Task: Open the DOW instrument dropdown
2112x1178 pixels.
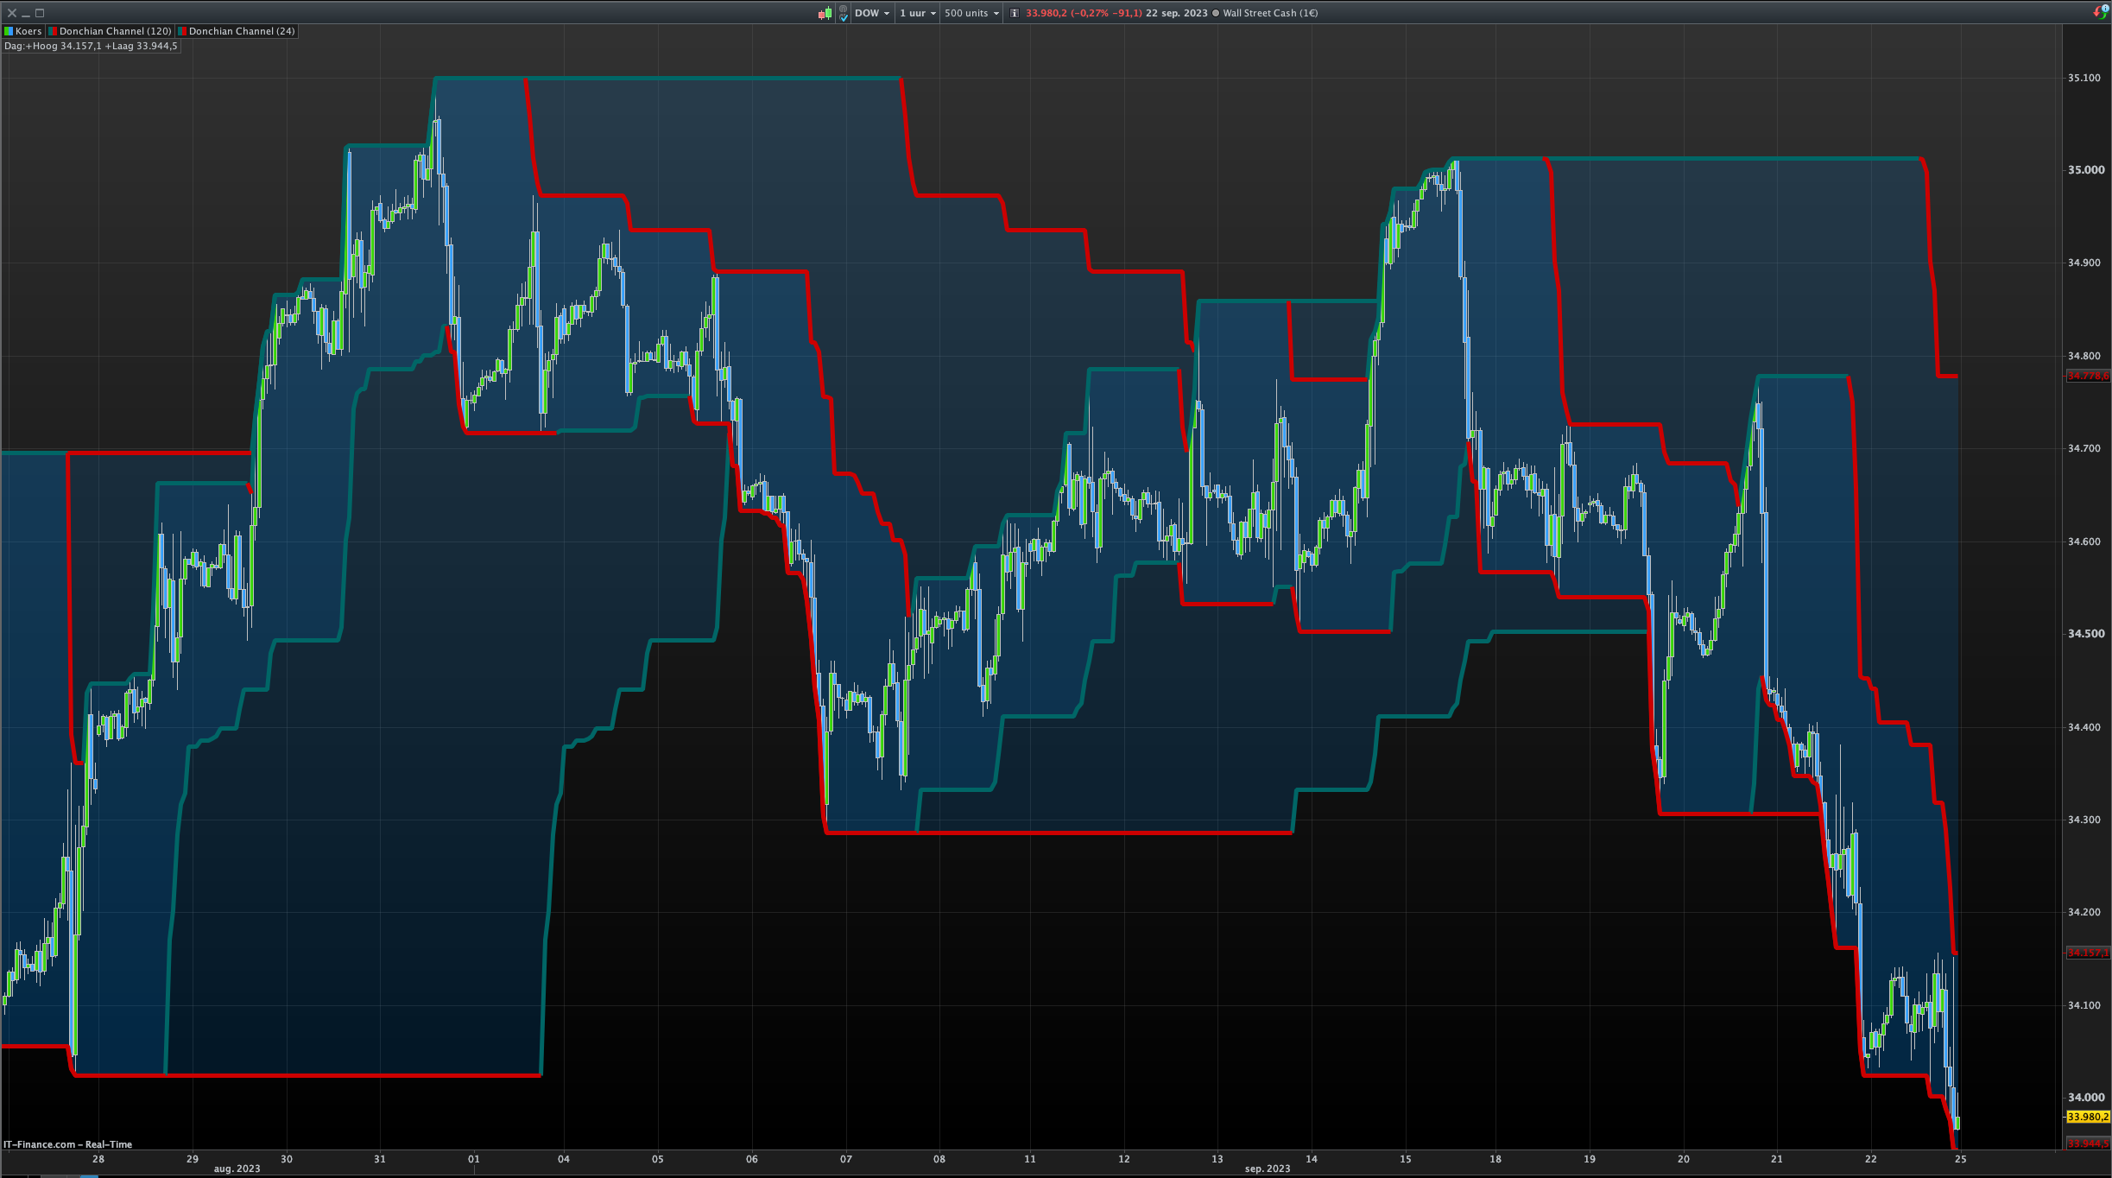Action: [x=871, y=13]
